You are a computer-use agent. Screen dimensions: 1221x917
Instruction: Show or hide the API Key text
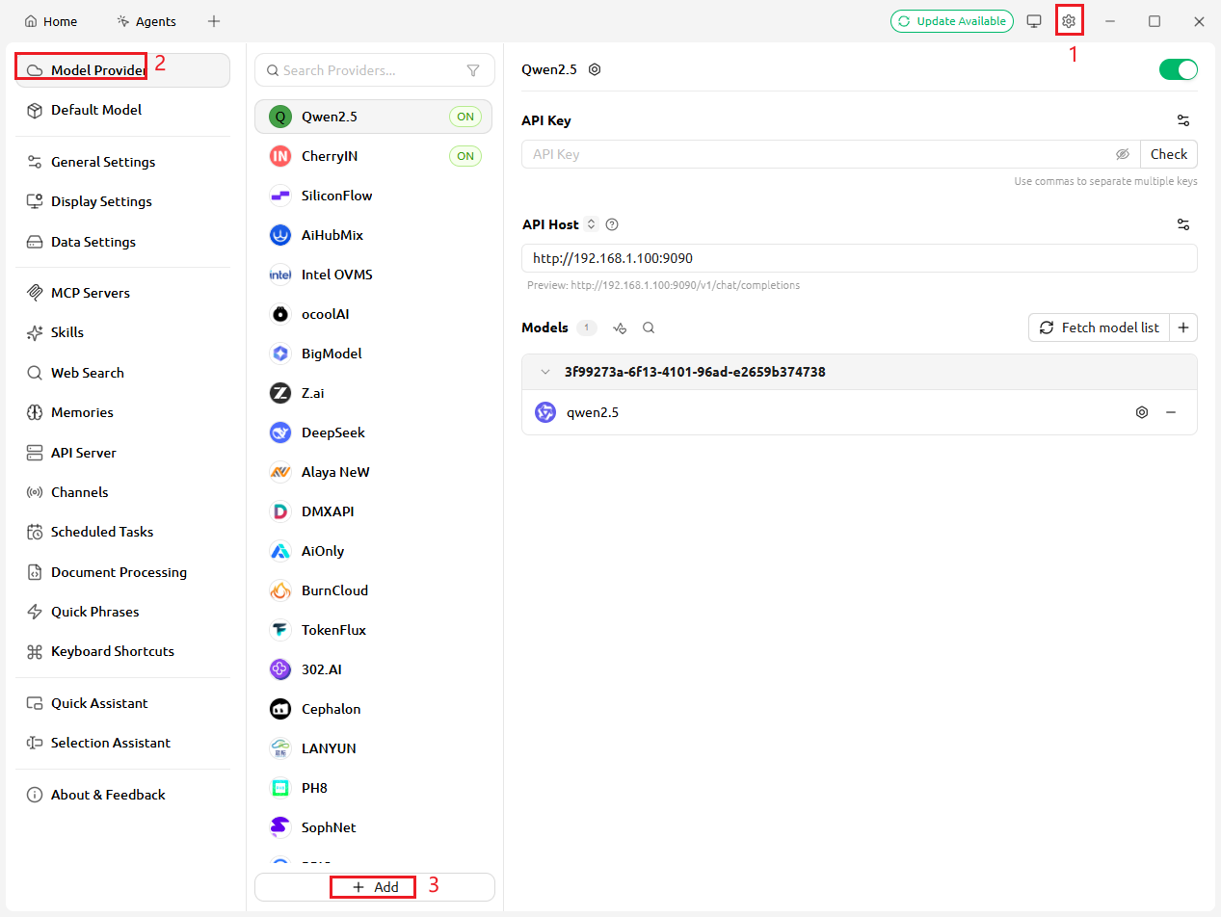(1122, 154)
